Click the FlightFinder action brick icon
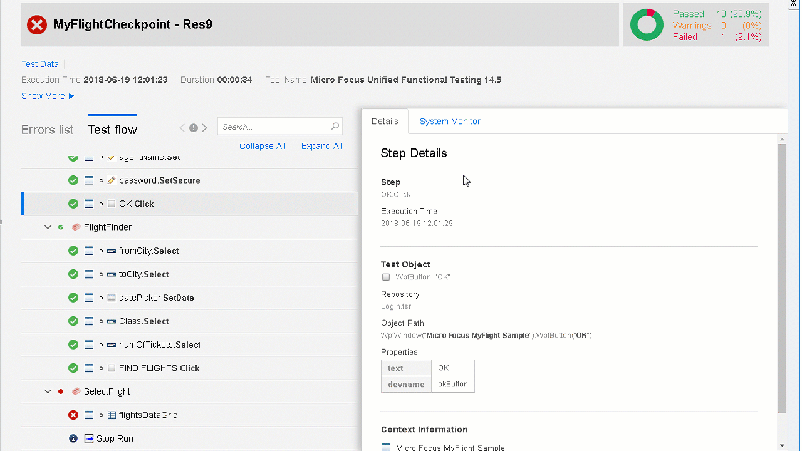This screenshot has height=451, width=802. [x=76, y=227]
